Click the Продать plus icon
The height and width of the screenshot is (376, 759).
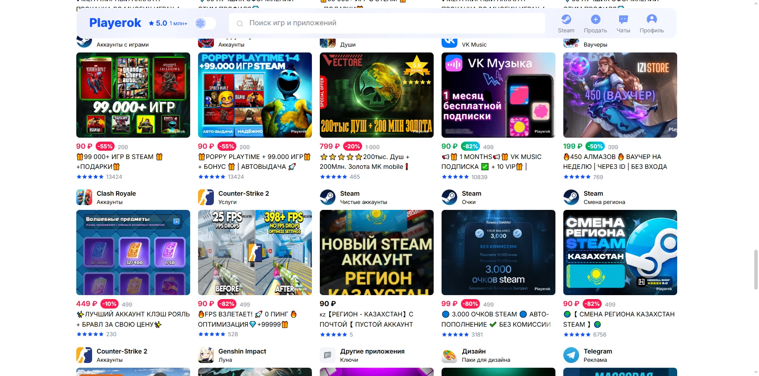(x=595, y=19)
